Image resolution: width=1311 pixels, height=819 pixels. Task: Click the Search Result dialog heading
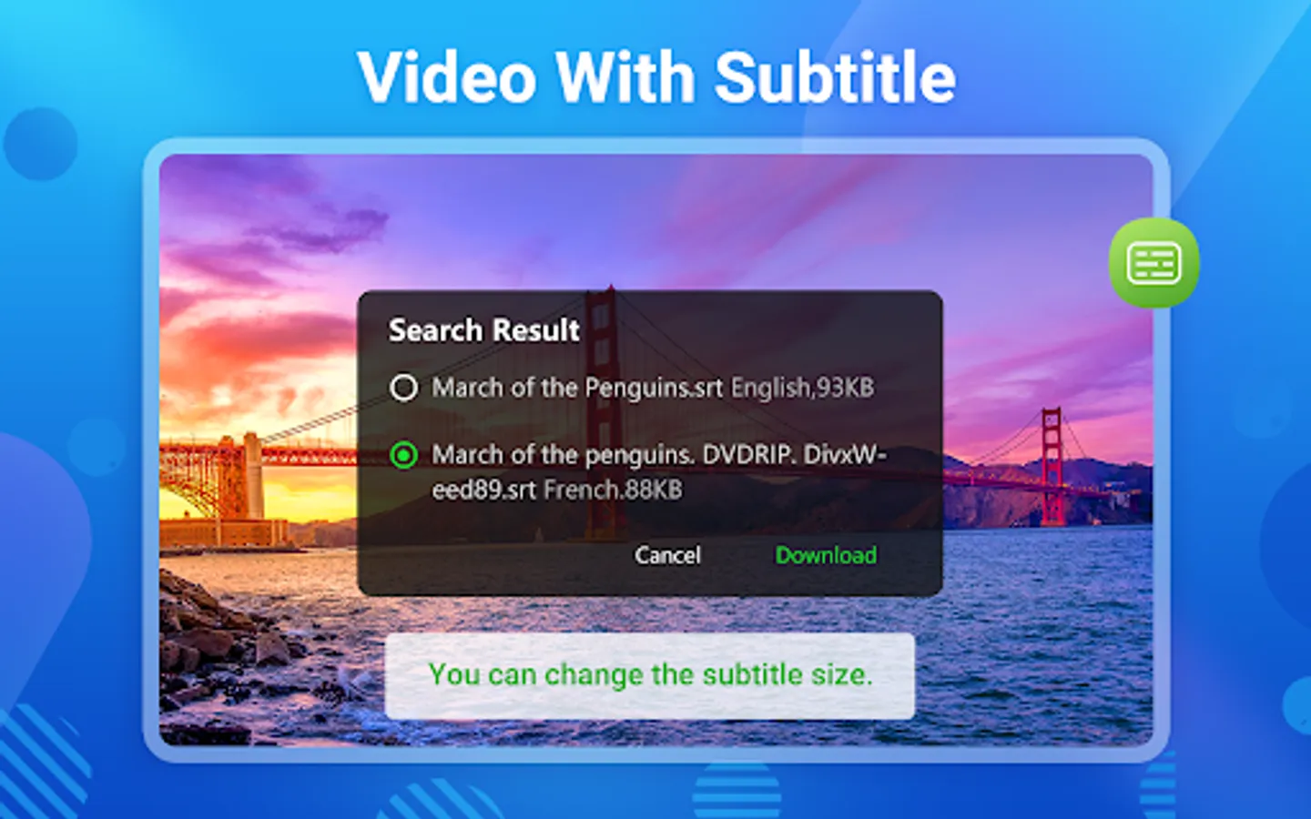tap(483, 329)
